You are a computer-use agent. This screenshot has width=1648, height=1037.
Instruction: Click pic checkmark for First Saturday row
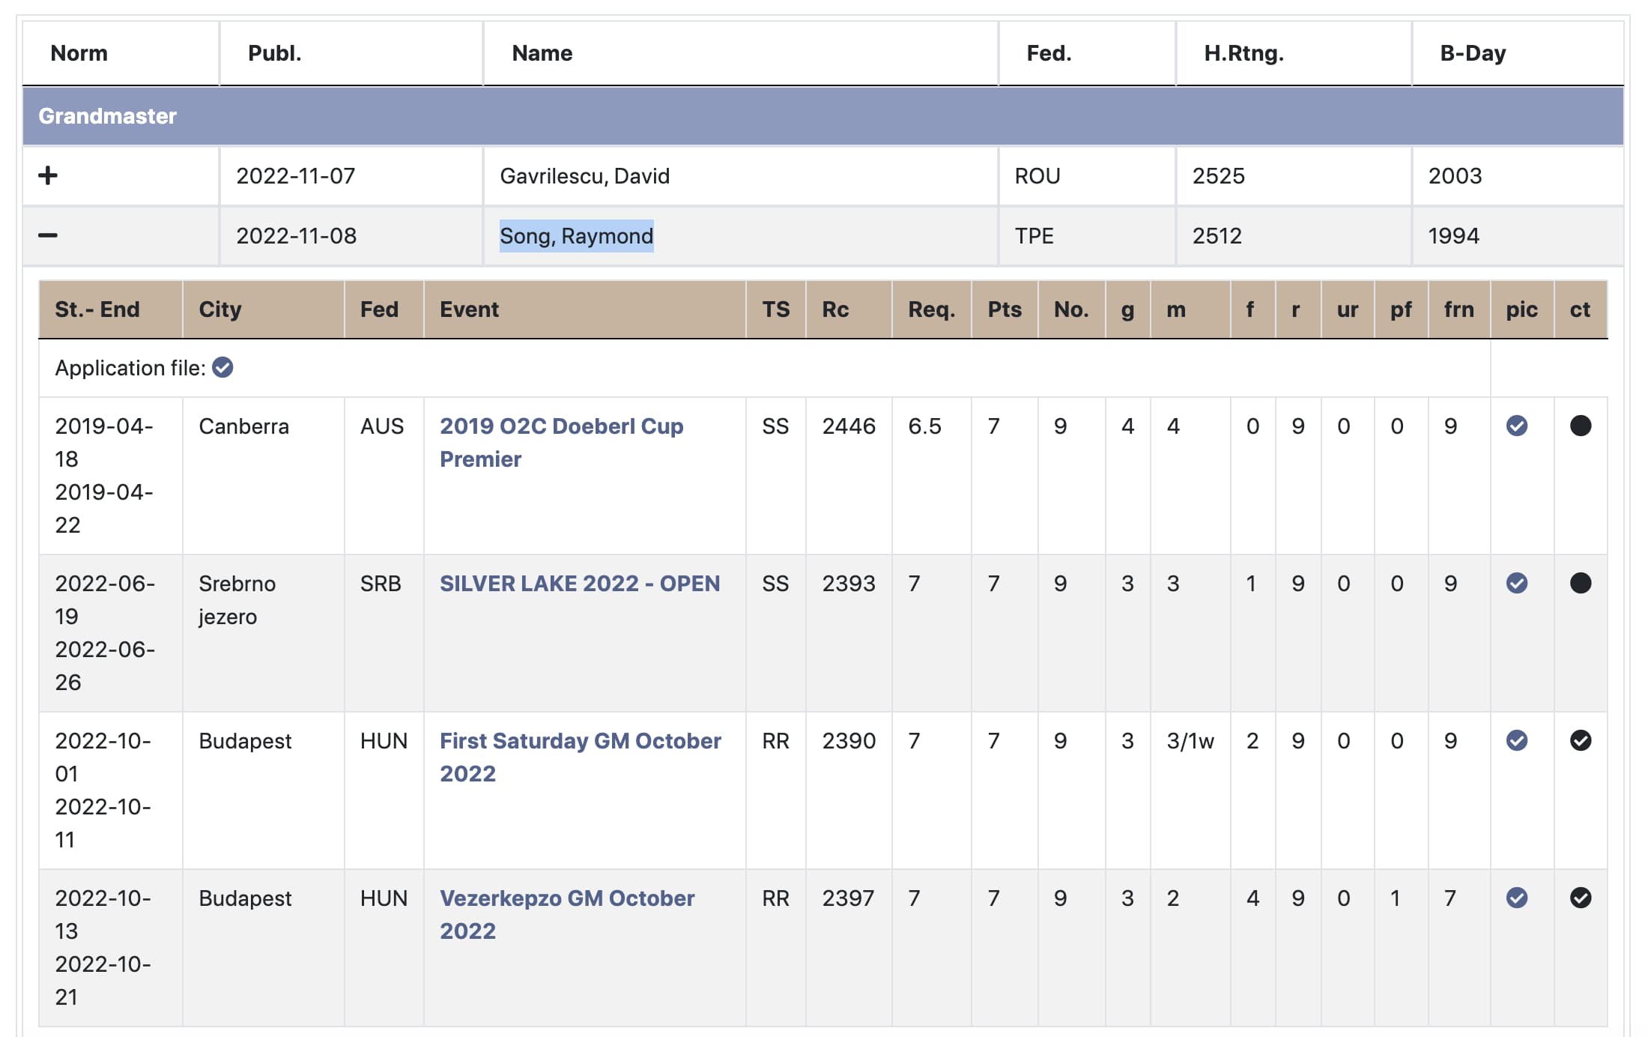point(1517,741)
